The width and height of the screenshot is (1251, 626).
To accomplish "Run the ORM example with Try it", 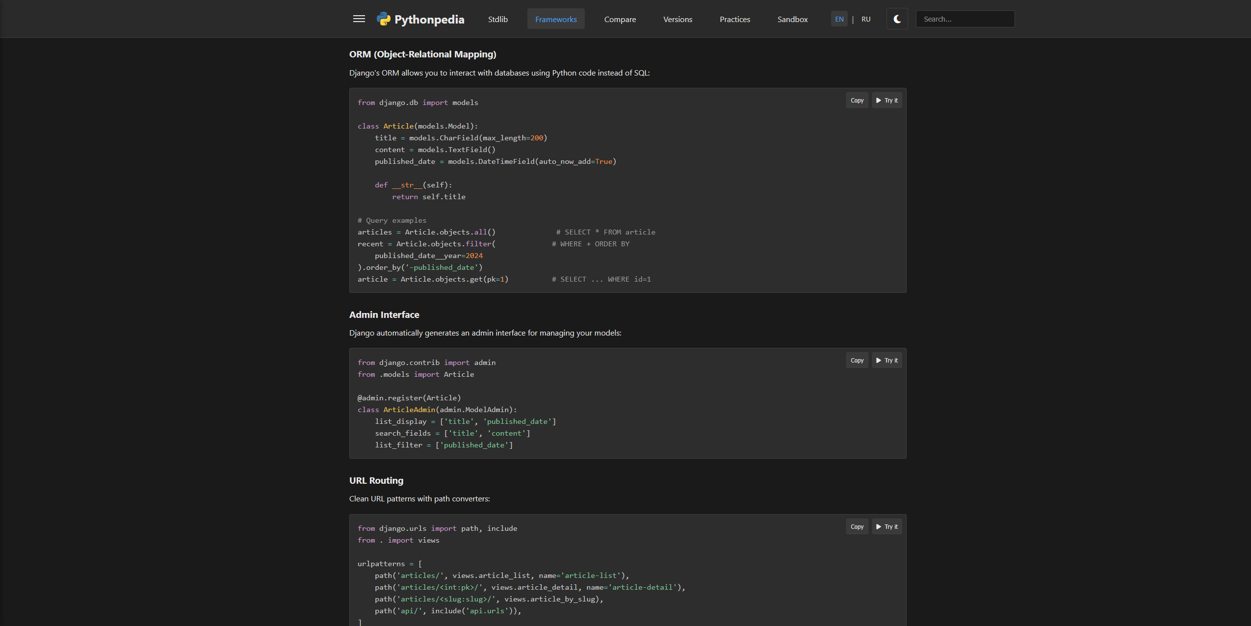I will [887, 100].
